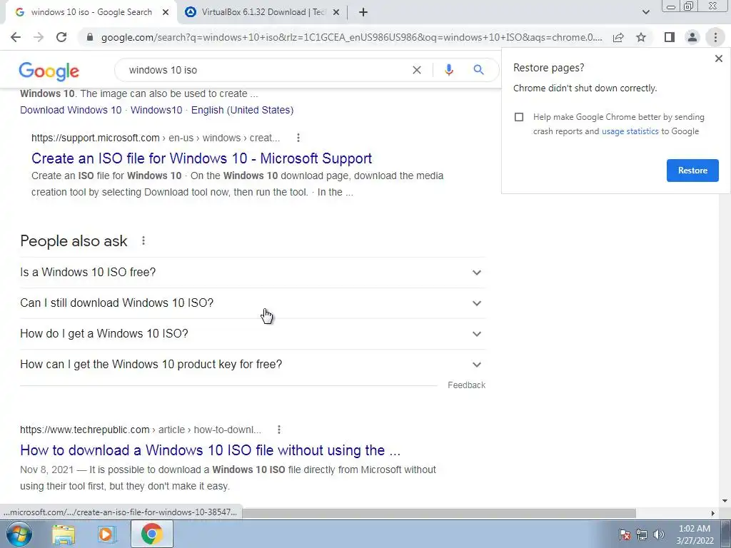Image resolution: width=731 pixels, height=548 pixels.
Task: Share this page via the share icon
Action: [x=618, y=37]
